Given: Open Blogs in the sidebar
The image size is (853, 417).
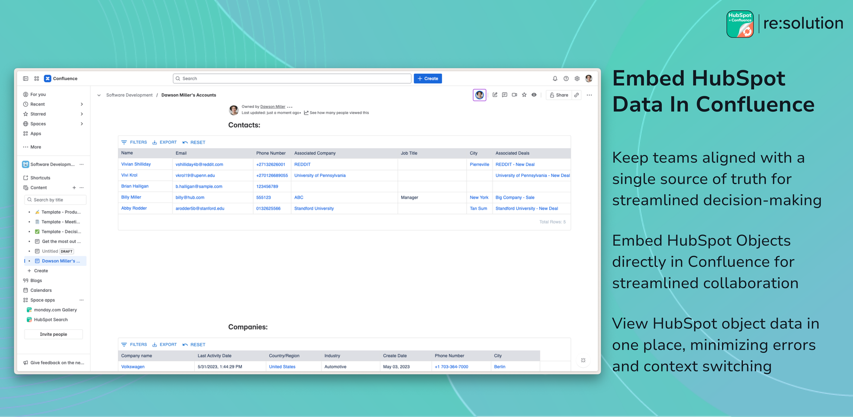Looking at the screenshot, I should (x=36, y=280).
